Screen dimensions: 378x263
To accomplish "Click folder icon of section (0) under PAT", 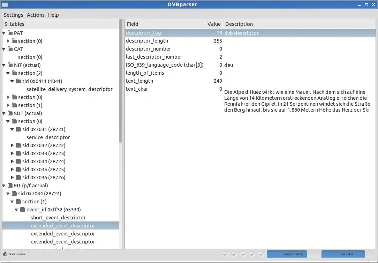I will (x=14, y=41).
